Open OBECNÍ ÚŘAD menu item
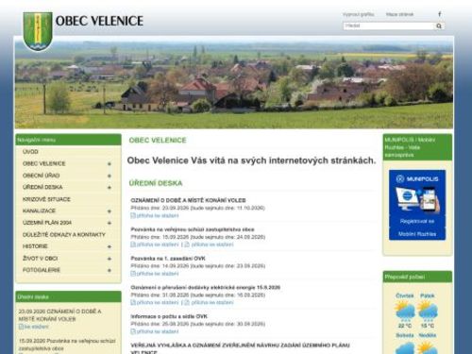This screenshot has width=472, height=354. point(42,176)
